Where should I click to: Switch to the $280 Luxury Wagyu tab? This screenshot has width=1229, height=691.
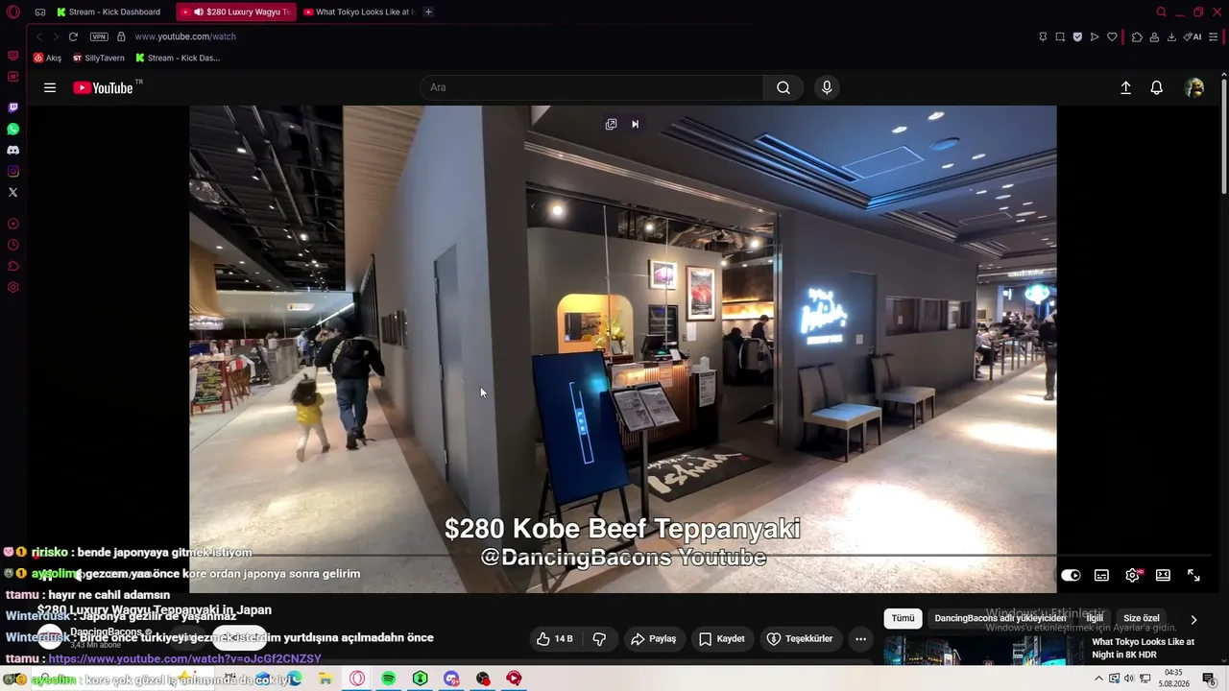[236, 12]
